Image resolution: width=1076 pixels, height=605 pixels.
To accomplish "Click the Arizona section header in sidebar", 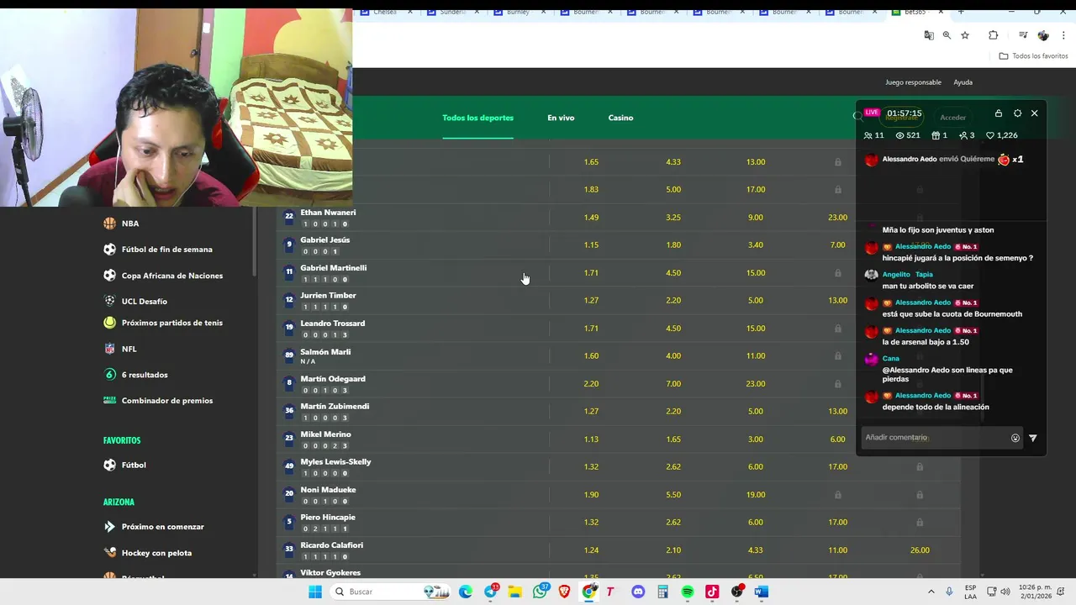I will tap(119, 502).
